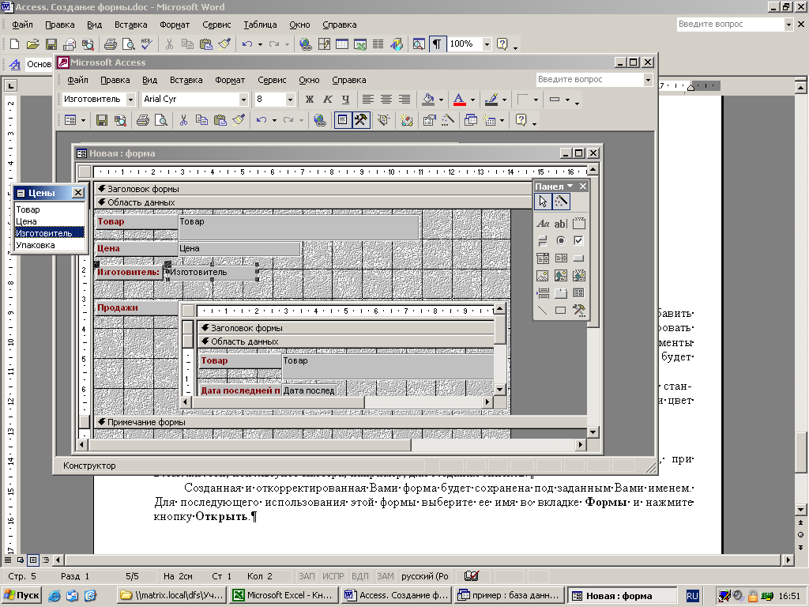Screen dimensions: 809x607
Task: Toggle Control Wizards wand in toolbox
Action: pos(561,202)
